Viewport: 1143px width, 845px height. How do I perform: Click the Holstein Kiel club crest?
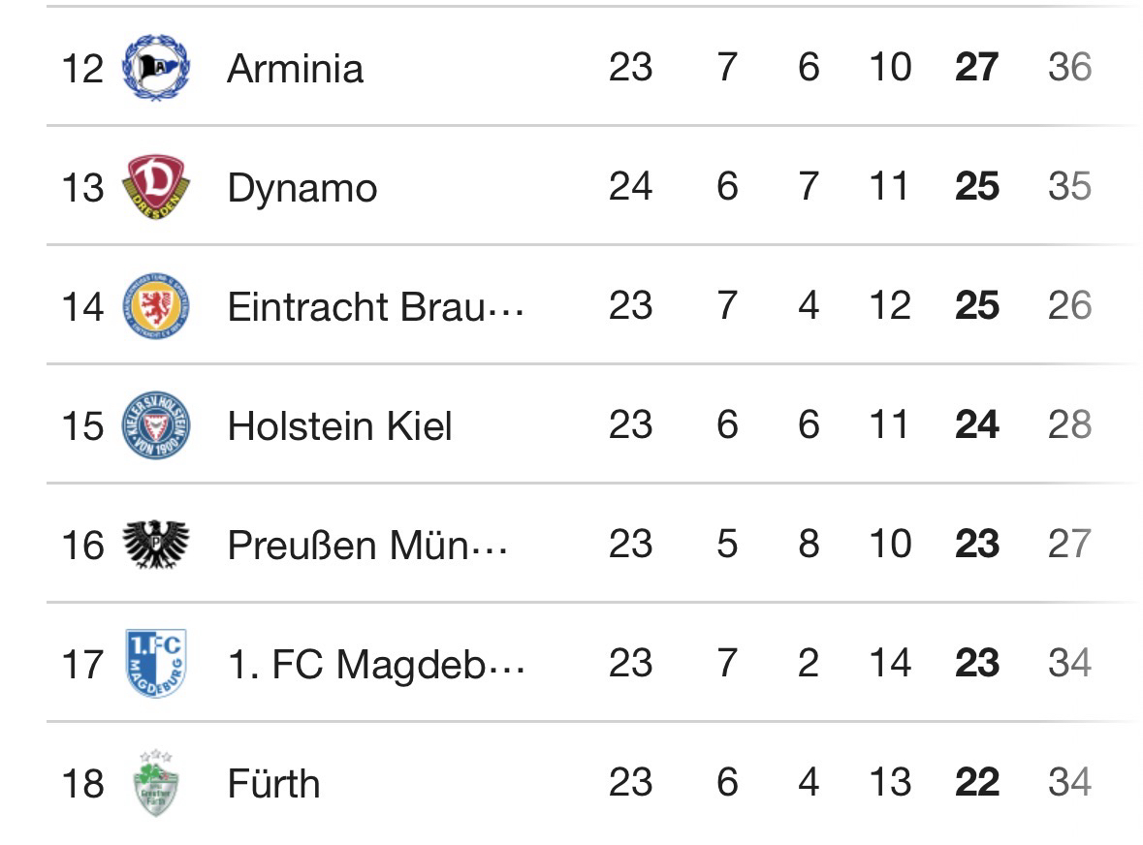(x=156, y=425)
